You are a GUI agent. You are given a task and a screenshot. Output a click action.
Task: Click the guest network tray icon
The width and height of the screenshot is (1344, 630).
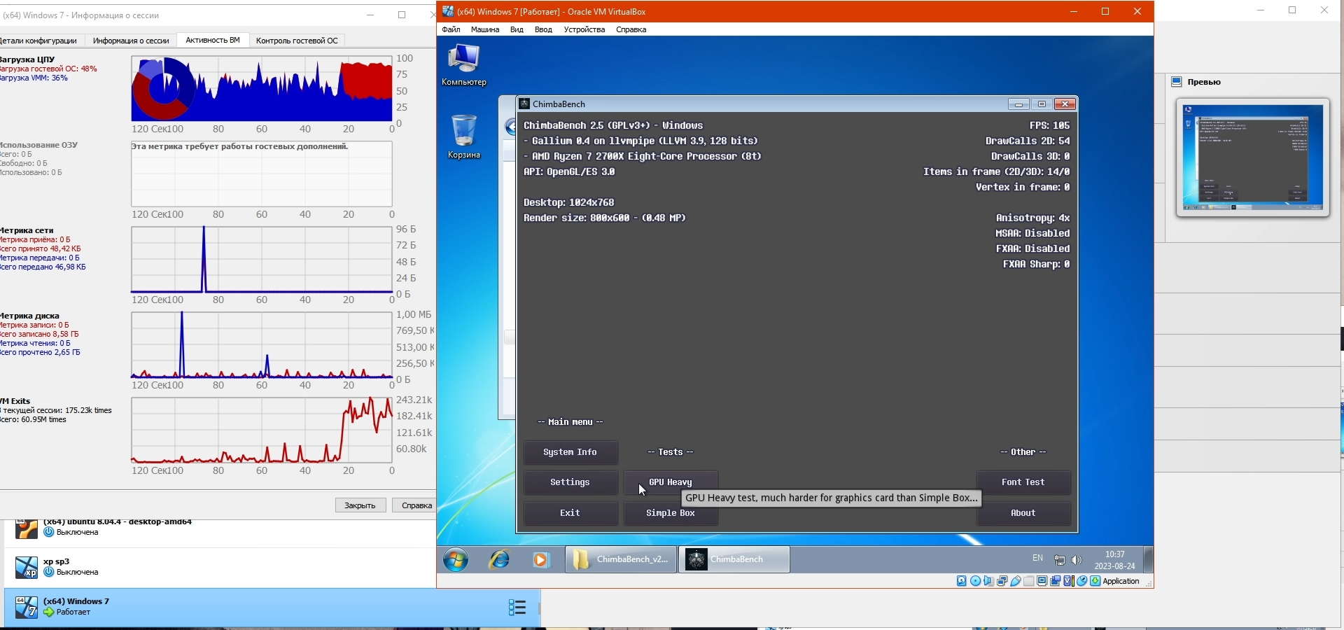point(1060,560)
